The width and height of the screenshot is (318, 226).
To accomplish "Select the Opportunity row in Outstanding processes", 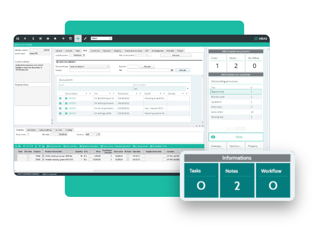I will 236,92.
